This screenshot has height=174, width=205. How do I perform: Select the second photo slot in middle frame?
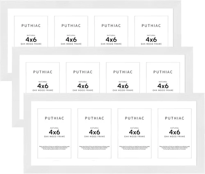(x=83, y=78)
